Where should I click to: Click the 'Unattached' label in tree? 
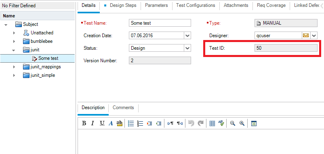coord(42,33)
